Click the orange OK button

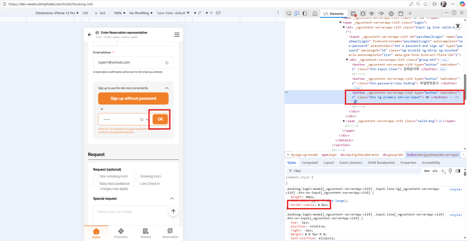point(160,119)
